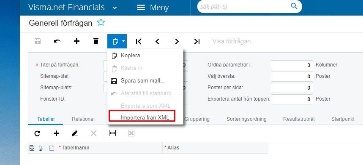Fit columns with the width icon
This screenshot has height=165, width=363.
pyautogui.click(x=112, y=133)
